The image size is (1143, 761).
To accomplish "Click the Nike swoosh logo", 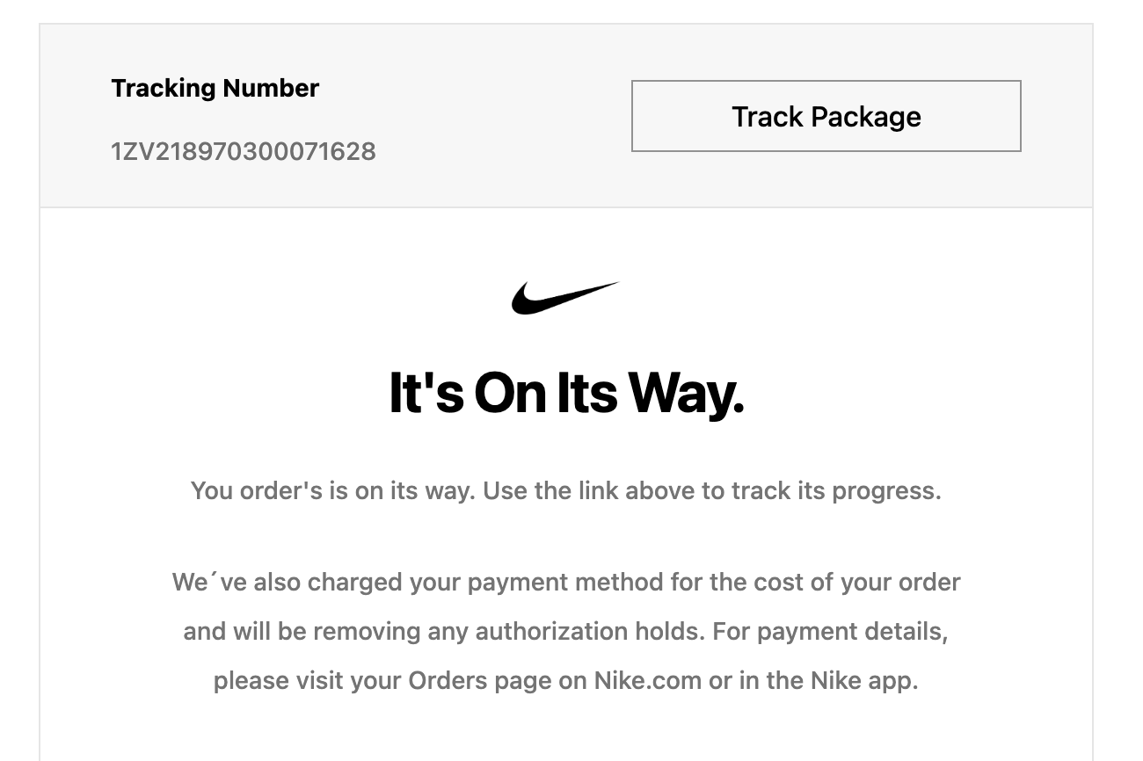I will tap(565, 298).
